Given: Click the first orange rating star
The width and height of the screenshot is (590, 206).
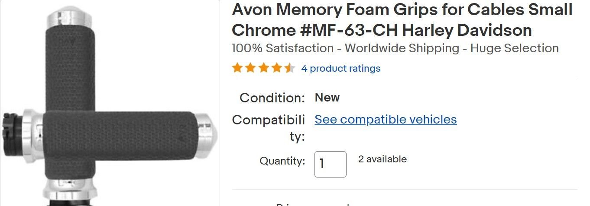Looking at the screenshot, I should pos(237,68).
